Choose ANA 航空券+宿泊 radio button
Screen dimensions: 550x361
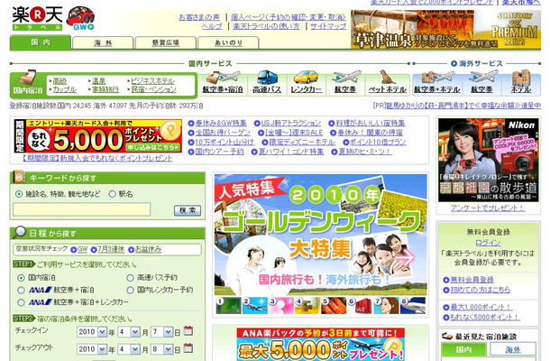[x=21, y=290]
